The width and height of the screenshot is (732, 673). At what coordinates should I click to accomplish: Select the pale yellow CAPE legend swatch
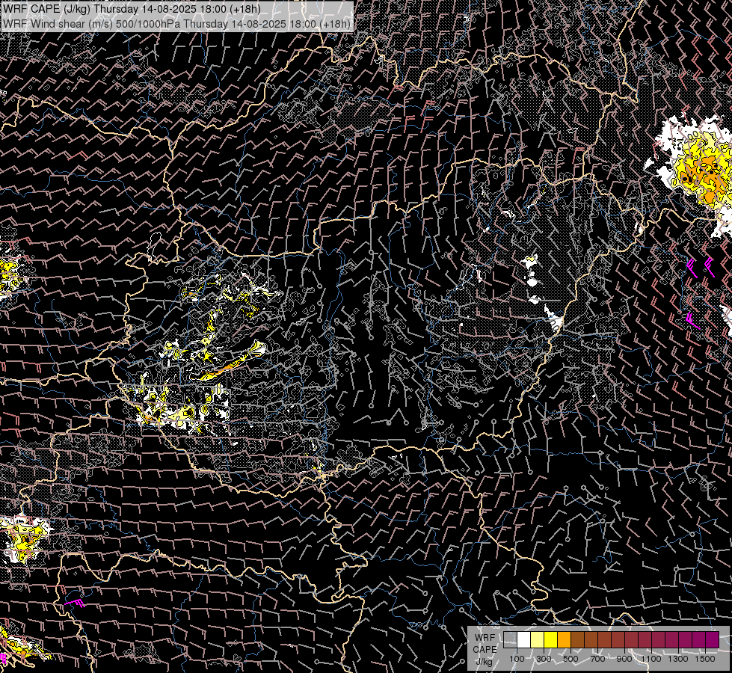point(538,639)
